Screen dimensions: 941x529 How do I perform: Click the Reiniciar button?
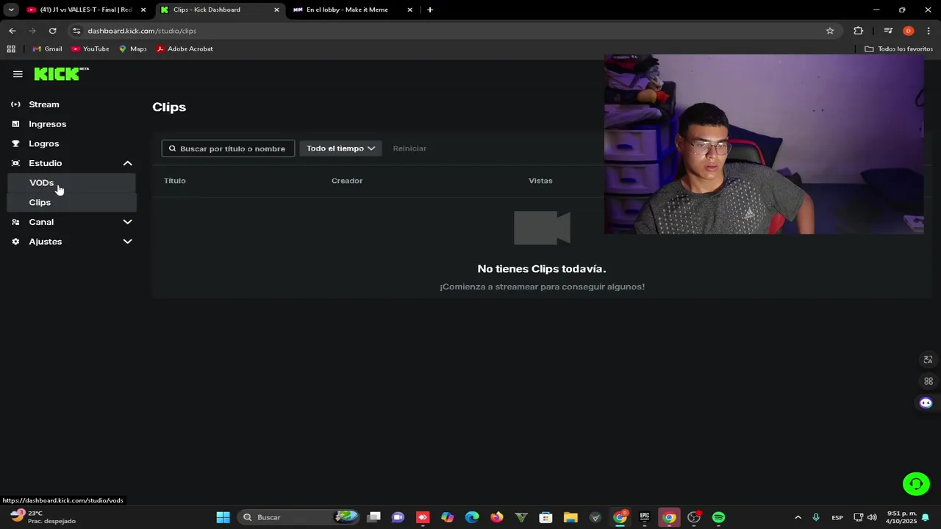point(409,148)
